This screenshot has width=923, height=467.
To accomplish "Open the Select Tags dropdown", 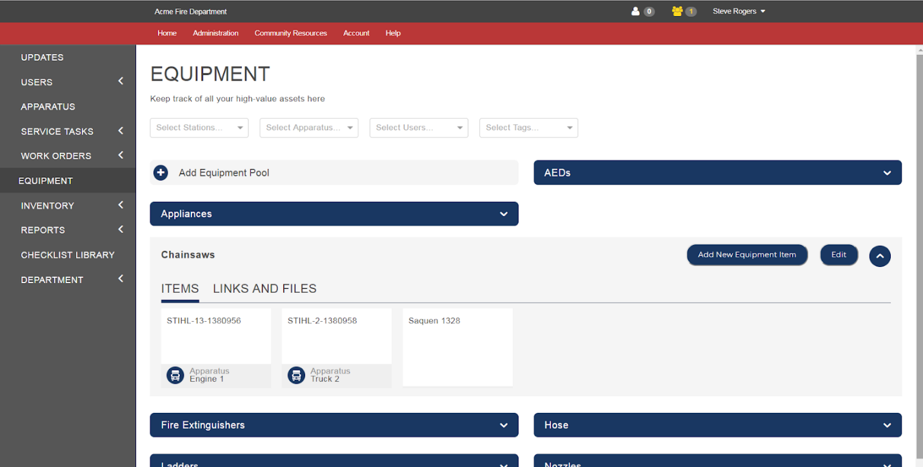I will coord(528,128).
